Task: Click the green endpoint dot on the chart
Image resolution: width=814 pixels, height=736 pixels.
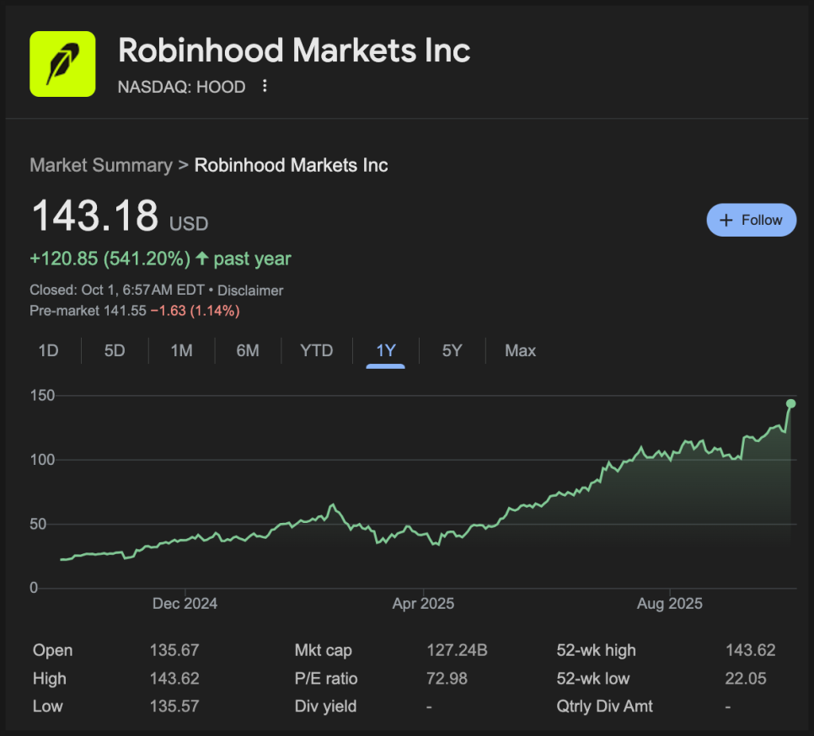Action: click(x=791, y=403)
